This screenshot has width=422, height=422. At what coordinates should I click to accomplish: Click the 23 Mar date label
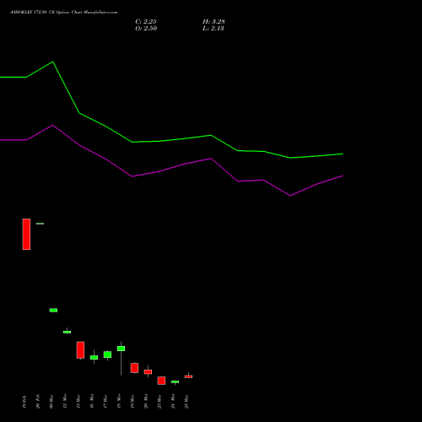pos(160,401)
